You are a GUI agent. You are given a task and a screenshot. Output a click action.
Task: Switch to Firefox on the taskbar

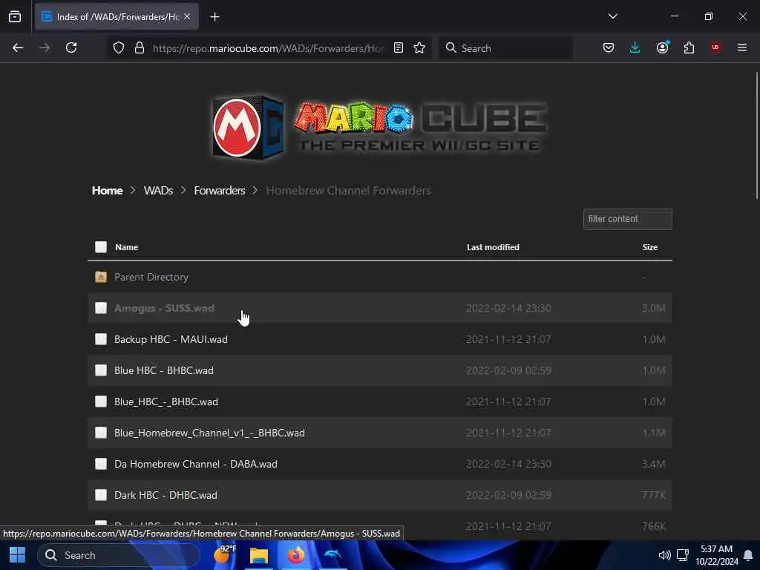(295, 555)
